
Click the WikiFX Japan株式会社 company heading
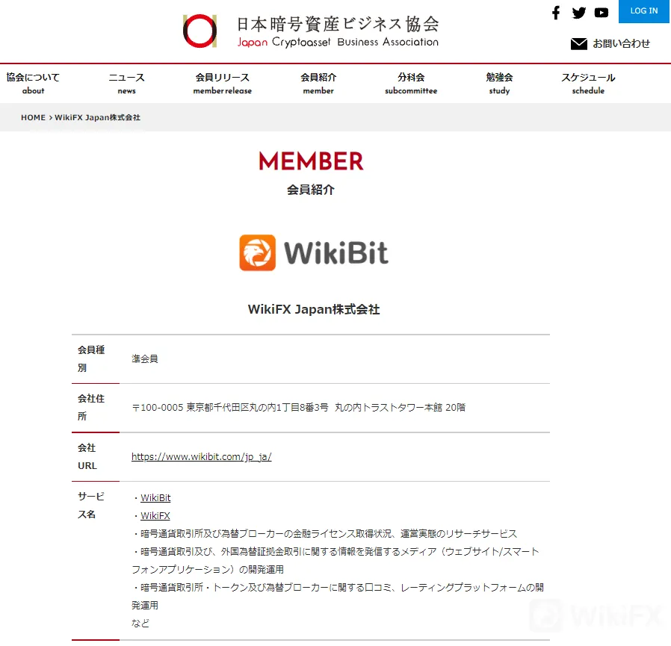tap(314, 309)
